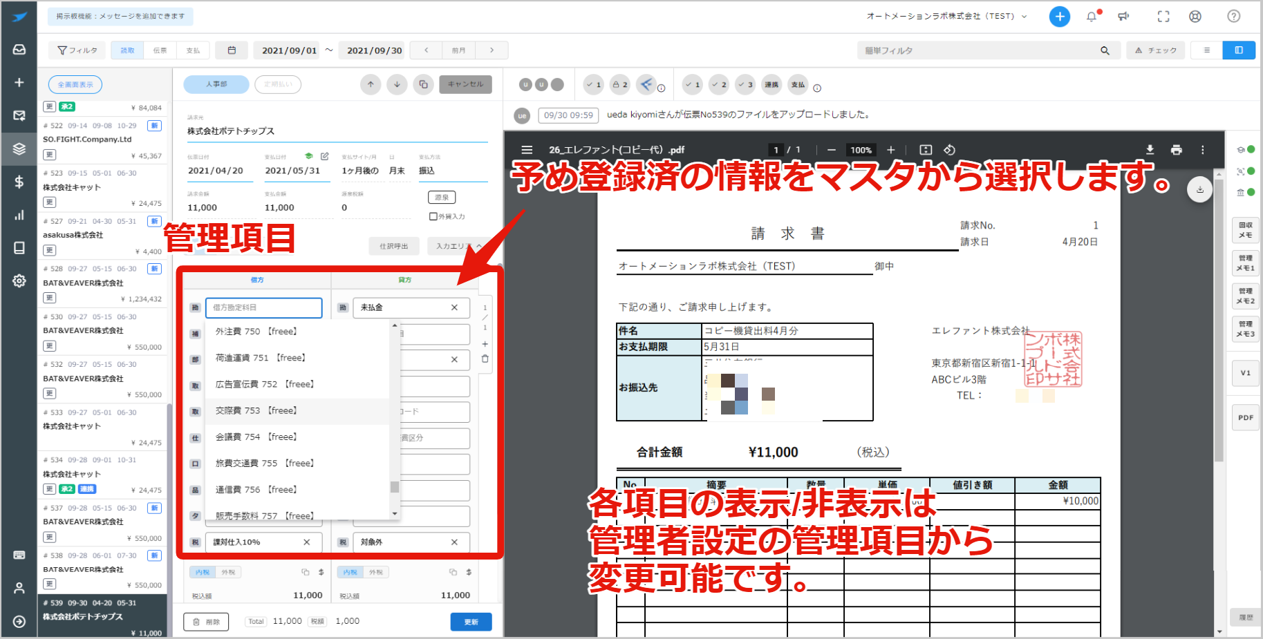Viewport: 1263px width, 639px height.
Task: Open the PDF viewer sidebar hamburger menu
Action: click(527, 150)
